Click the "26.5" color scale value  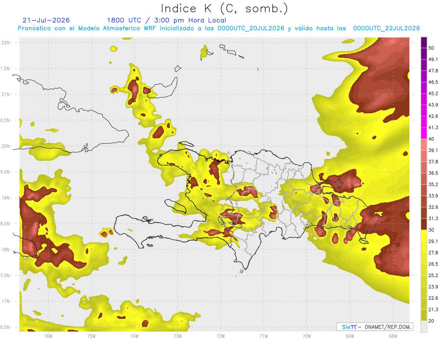point(433,264)
